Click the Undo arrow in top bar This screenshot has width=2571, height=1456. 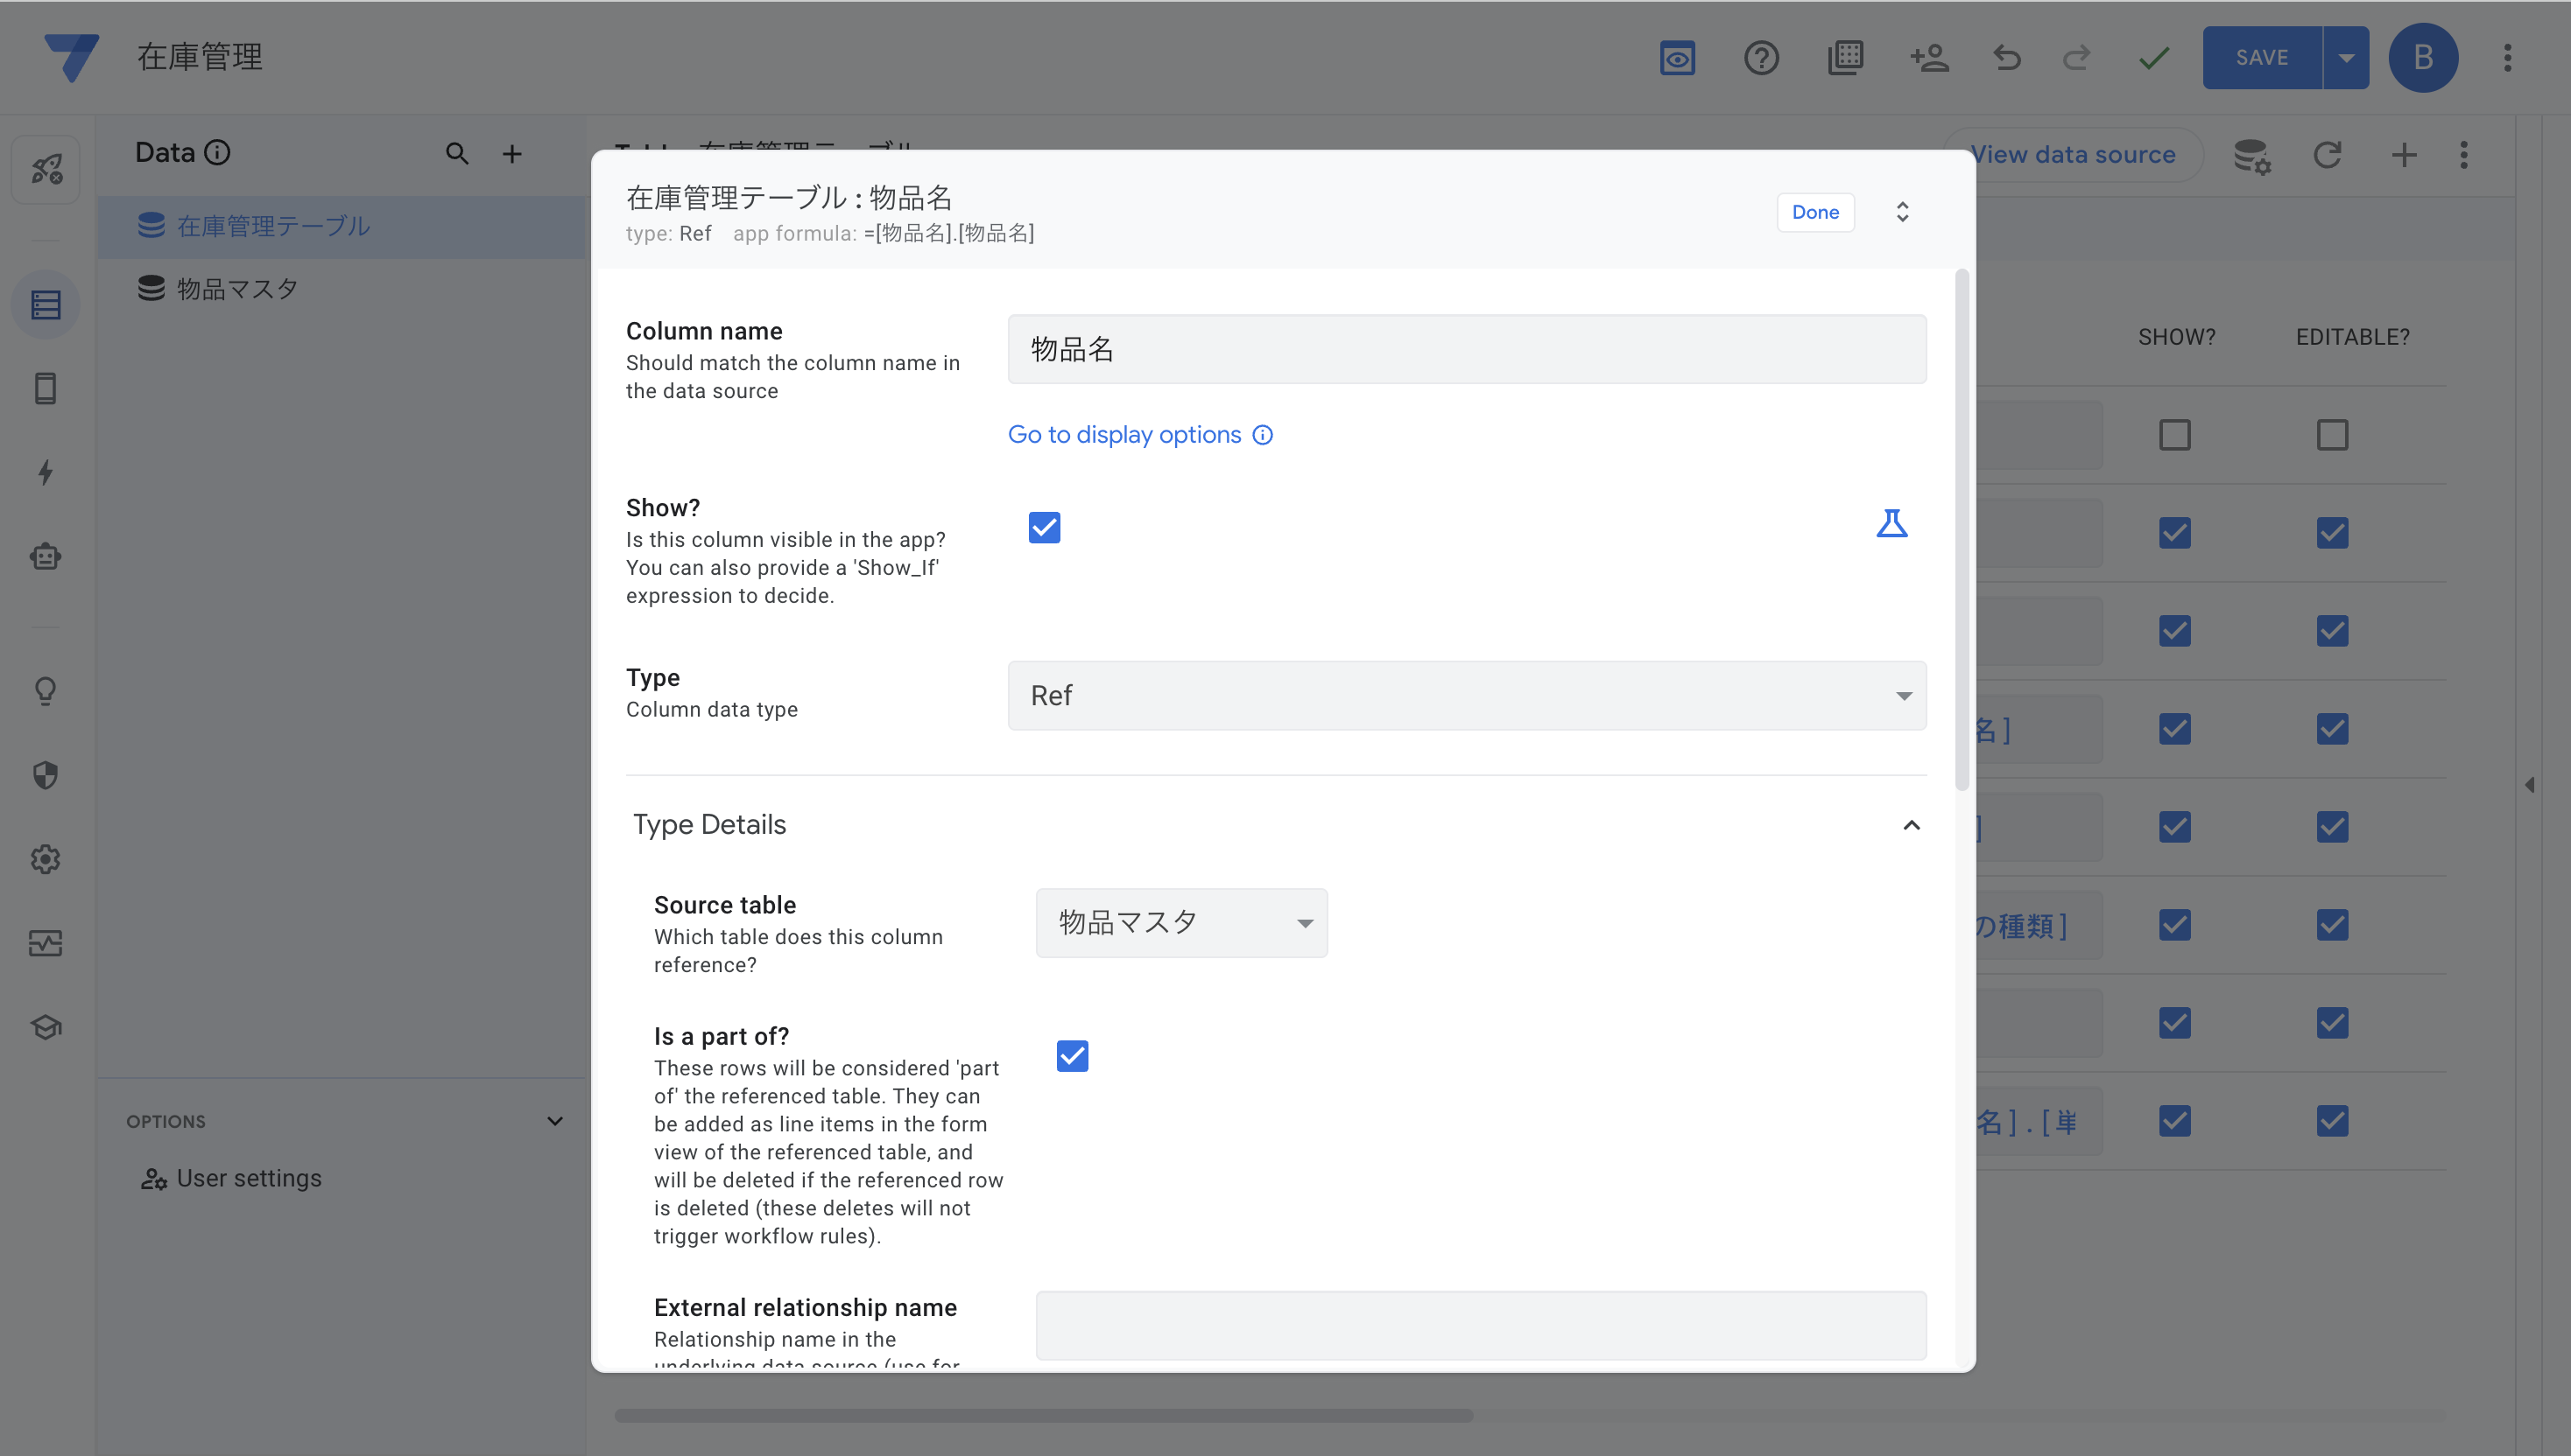click(2006, 58)
